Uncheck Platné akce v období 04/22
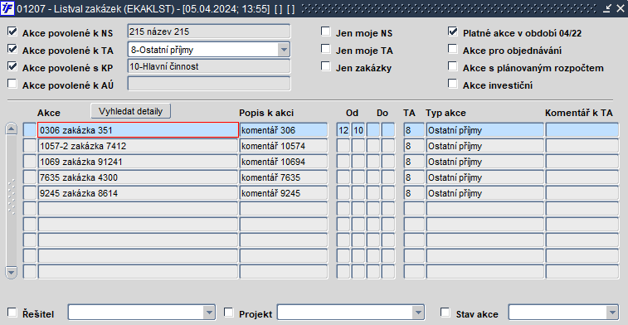 point(453,32)
